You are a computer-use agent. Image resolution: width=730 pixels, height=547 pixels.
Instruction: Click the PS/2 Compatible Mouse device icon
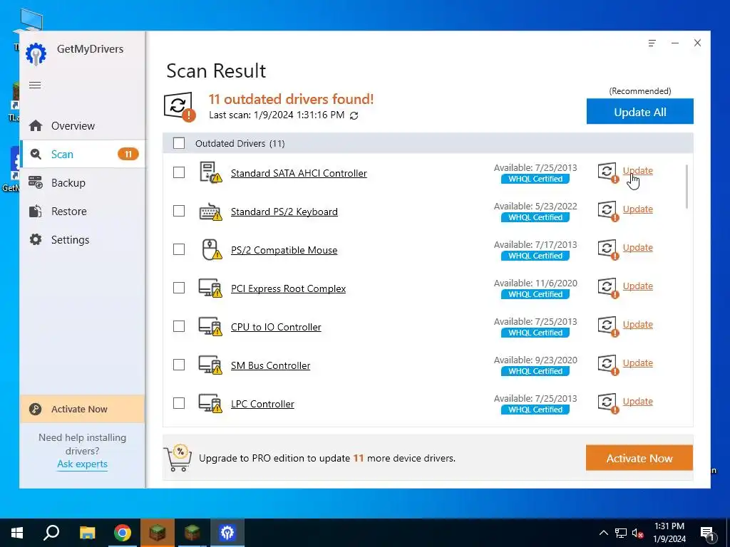click(x=211, y=250)
